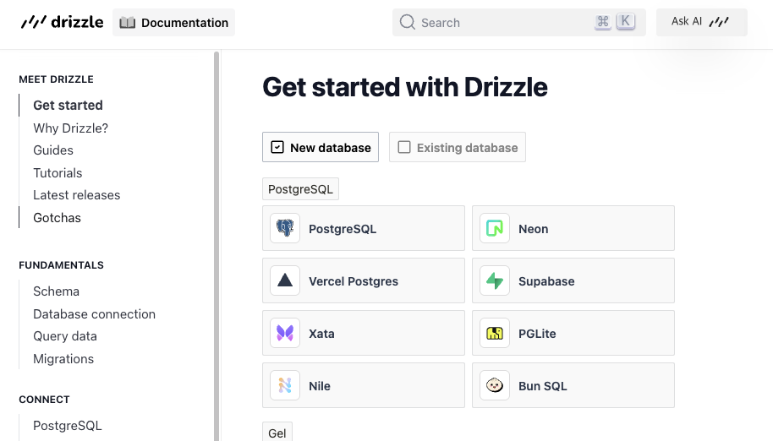Image resolution: width=773 pixels, height=441 pixels.
Task: Click the Xata butterfly icon
Action: (x=285, y=333)
